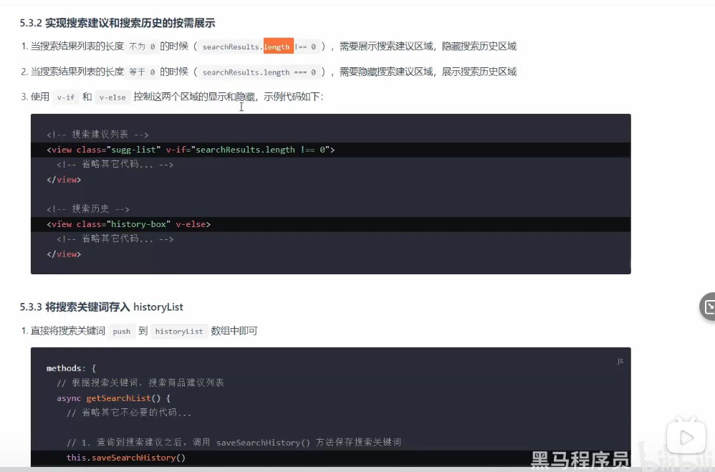Click the inline code push

(x=122, y=332)
